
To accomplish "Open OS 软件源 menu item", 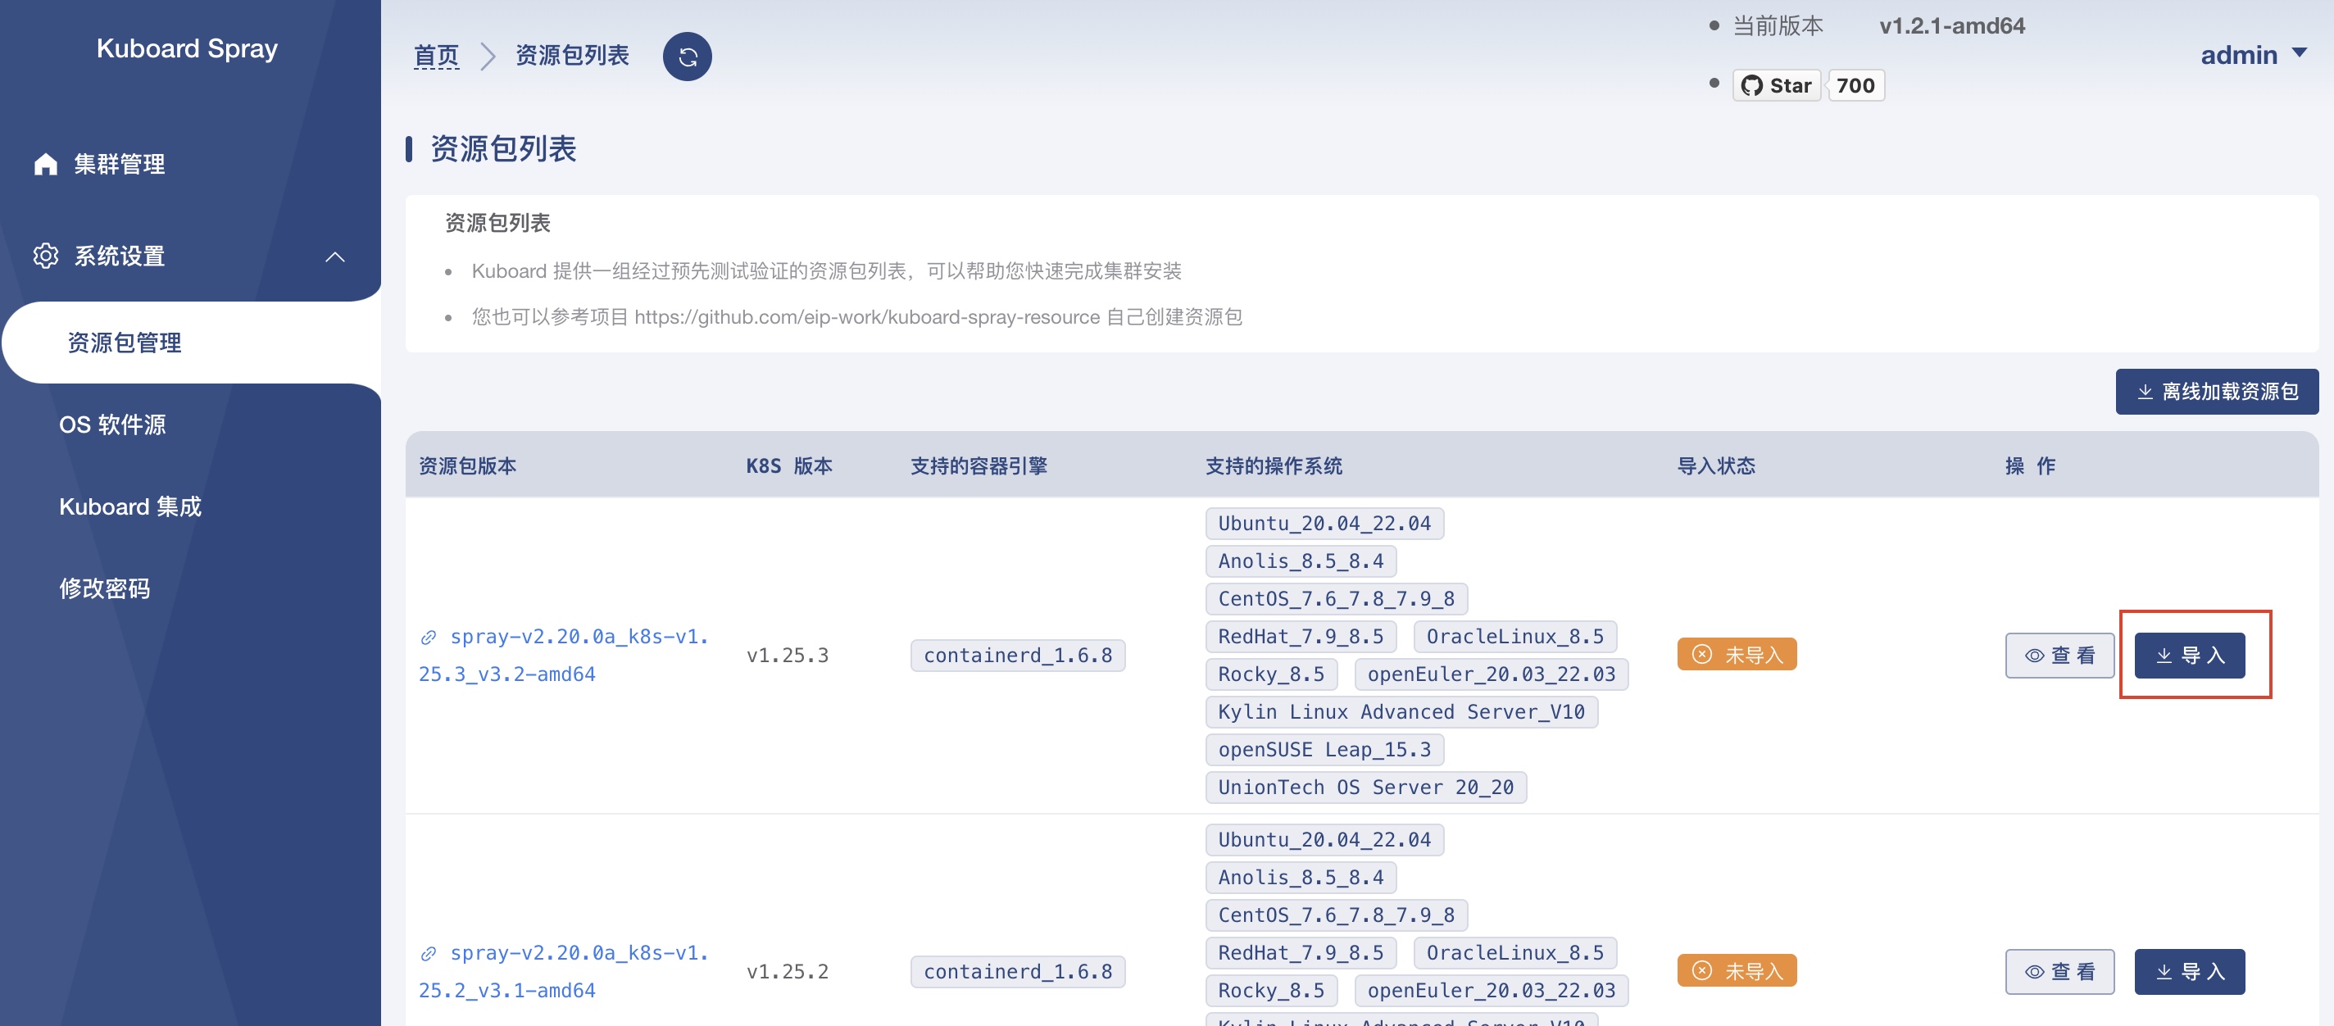I will 112,424.
